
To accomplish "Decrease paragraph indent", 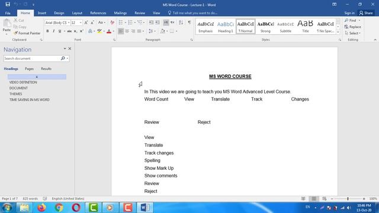I will click(151, 22).
